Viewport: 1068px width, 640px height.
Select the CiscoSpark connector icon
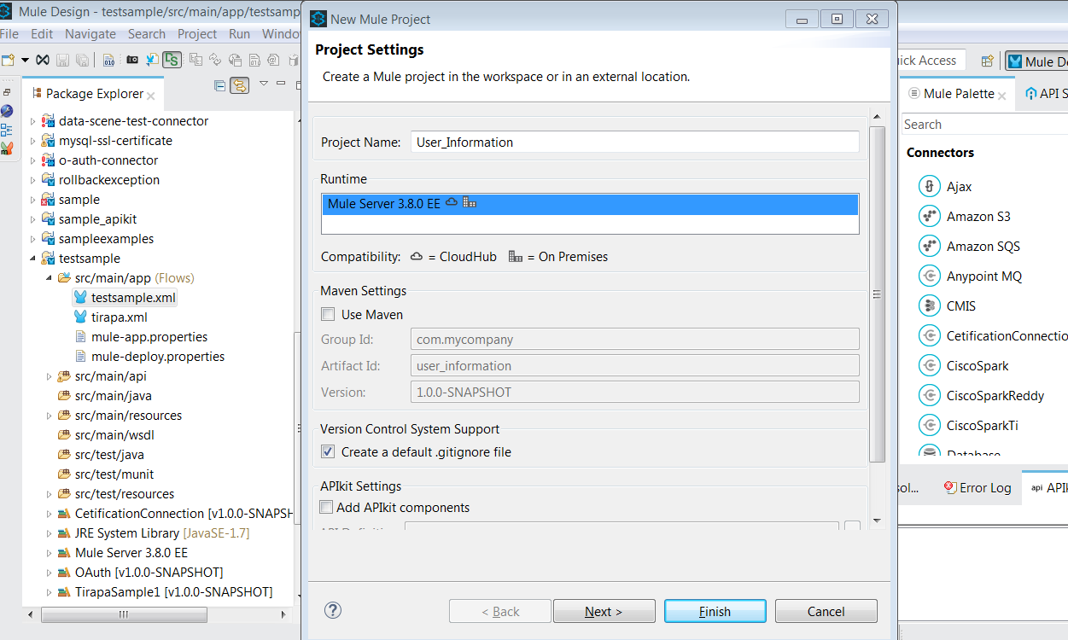coord(929,366)
